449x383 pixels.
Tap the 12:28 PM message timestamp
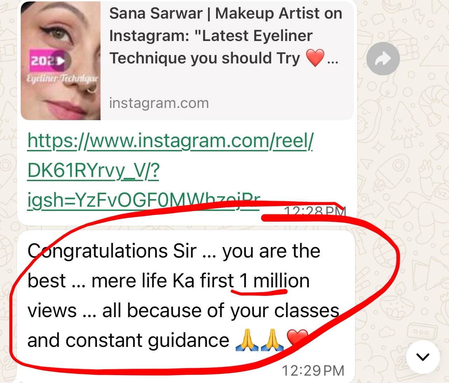pos(315,211)
